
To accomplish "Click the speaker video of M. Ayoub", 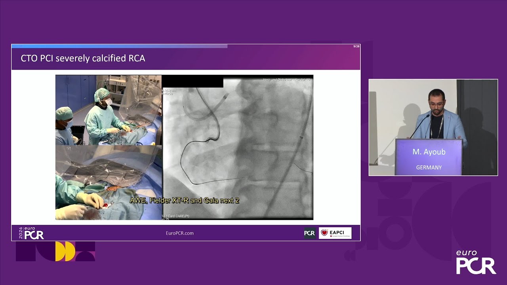I will tap(433, 127).
